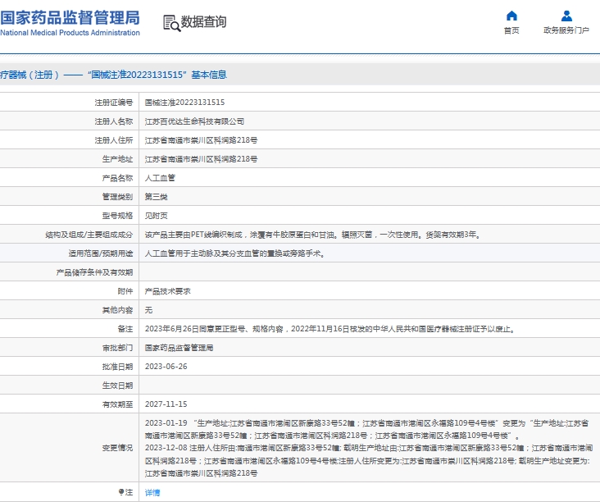Click product name 人工血管
The height and width of the screenshot is (502, 600).
tap(160, 178)
